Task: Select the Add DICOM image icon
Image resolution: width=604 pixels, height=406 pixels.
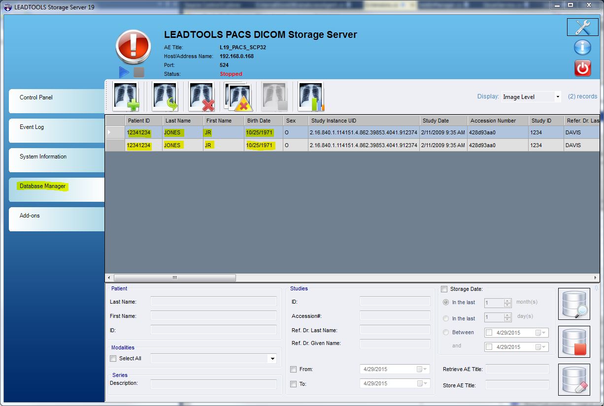Action: tap(126, 95)
